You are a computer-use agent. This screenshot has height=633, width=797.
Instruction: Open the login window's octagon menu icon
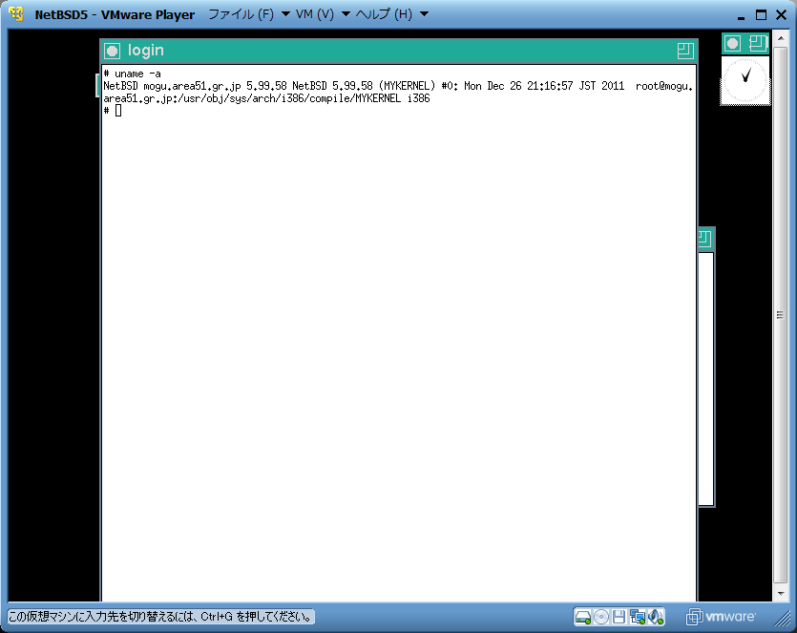click(112, 51)
